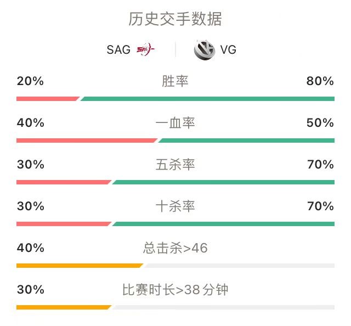The height and width of the screenshot is (326, 351).
Task: Click the 十杀率 label
Action: [175, 206]
